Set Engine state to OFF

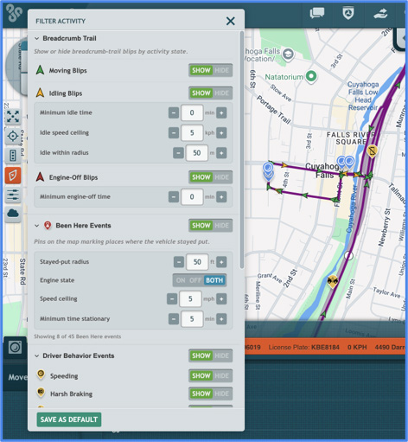point(195,280)
